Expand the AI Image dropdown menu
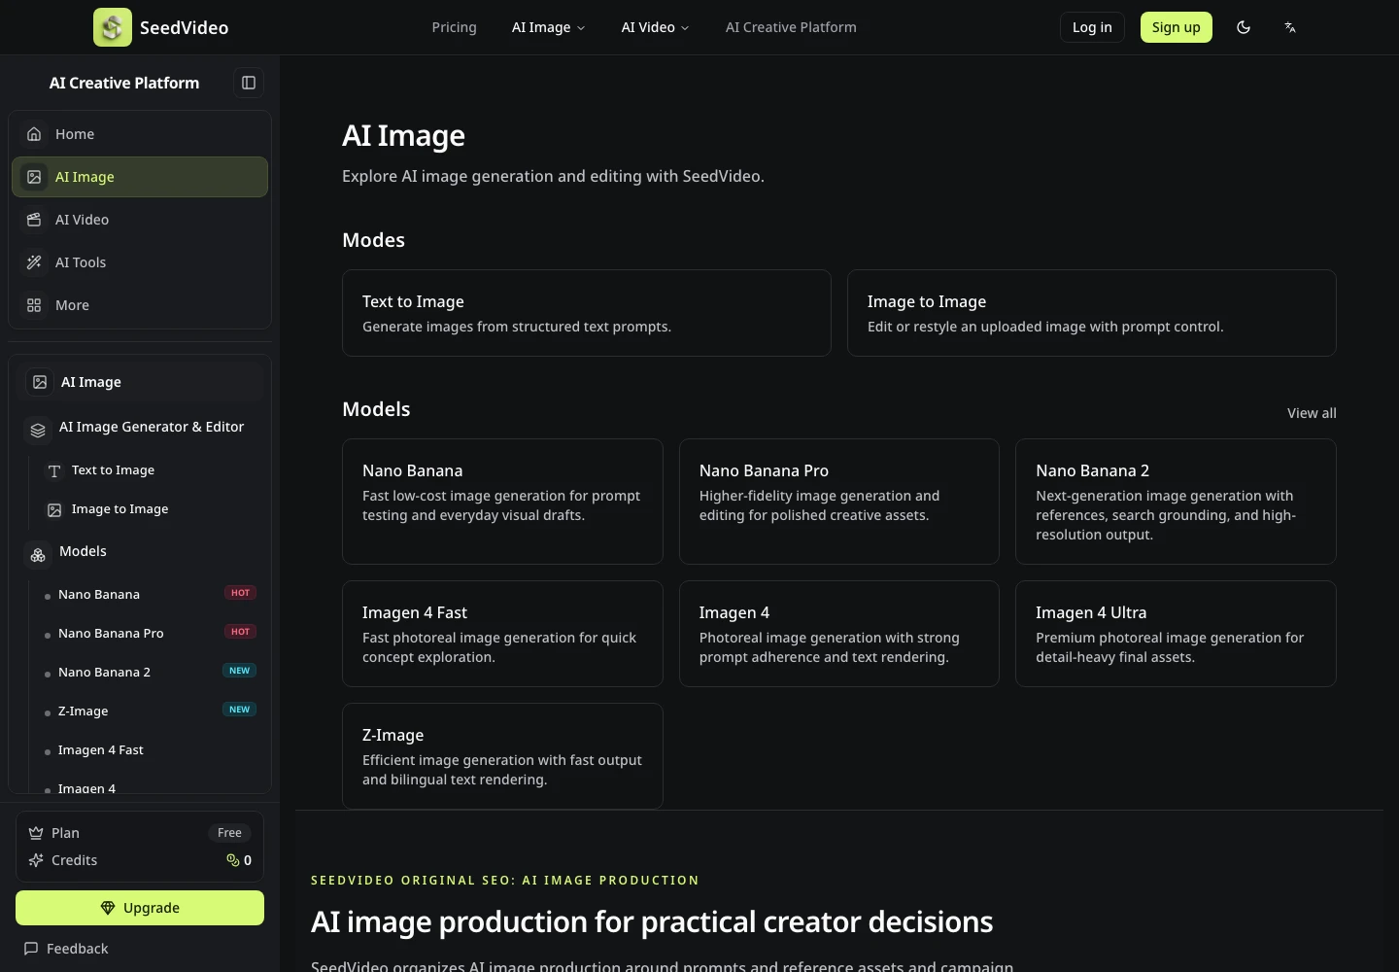1399x972 pixels. (549, 27)
